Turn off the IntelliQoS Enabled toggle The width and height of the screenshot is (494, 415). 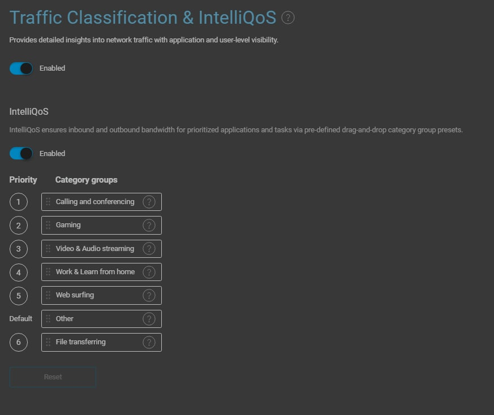[21, 153]
